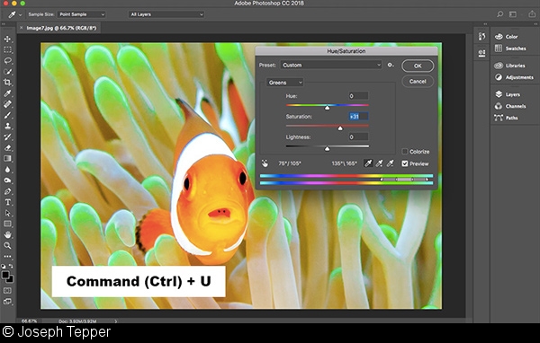Collapse the right panel dock arrows
The width and height of the screenshot is (540, 343).
coord(535,24)
